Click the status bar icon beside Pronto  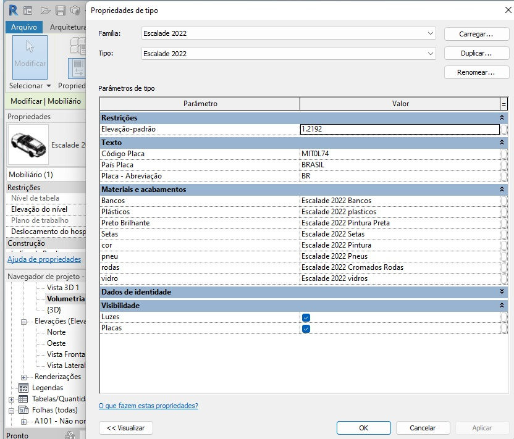point(70,435)
